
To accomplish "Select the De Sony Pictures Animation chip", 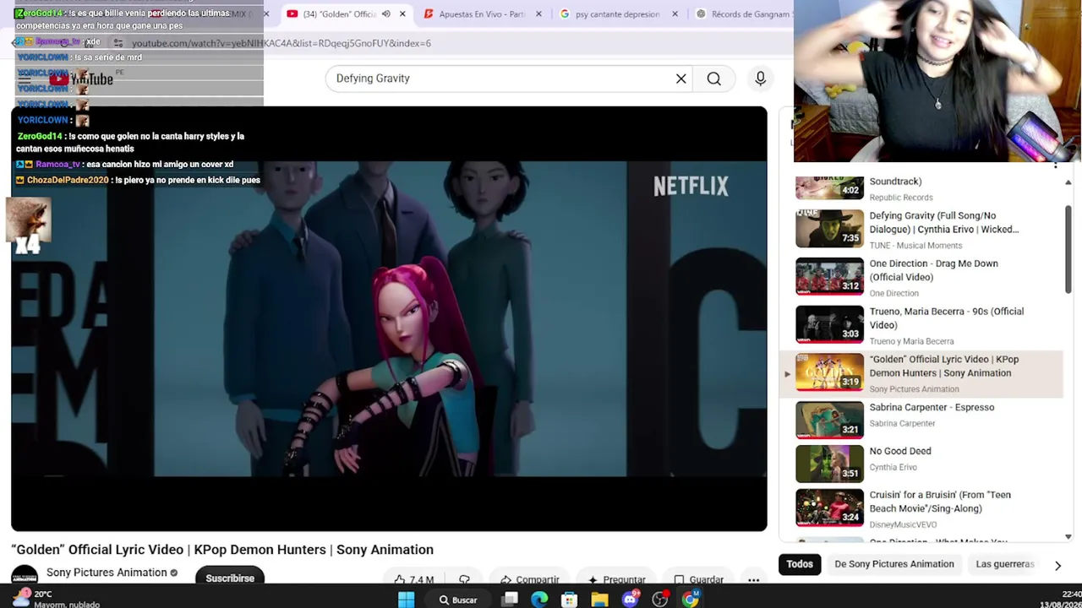I will click(x=894, y=564).
